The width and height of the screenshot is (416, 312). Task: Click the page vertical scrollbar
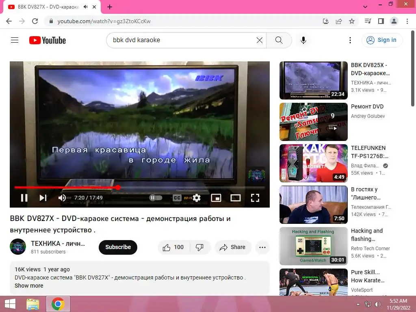pos(413,69)
